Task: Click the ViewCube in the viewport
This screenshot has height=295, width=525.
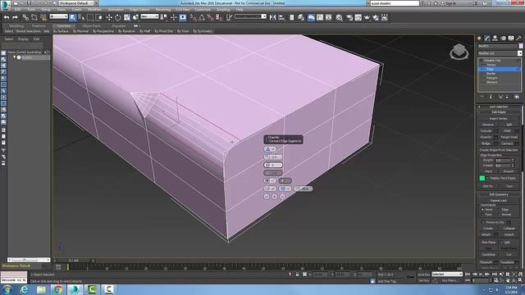Action: (x=459, y=52)
